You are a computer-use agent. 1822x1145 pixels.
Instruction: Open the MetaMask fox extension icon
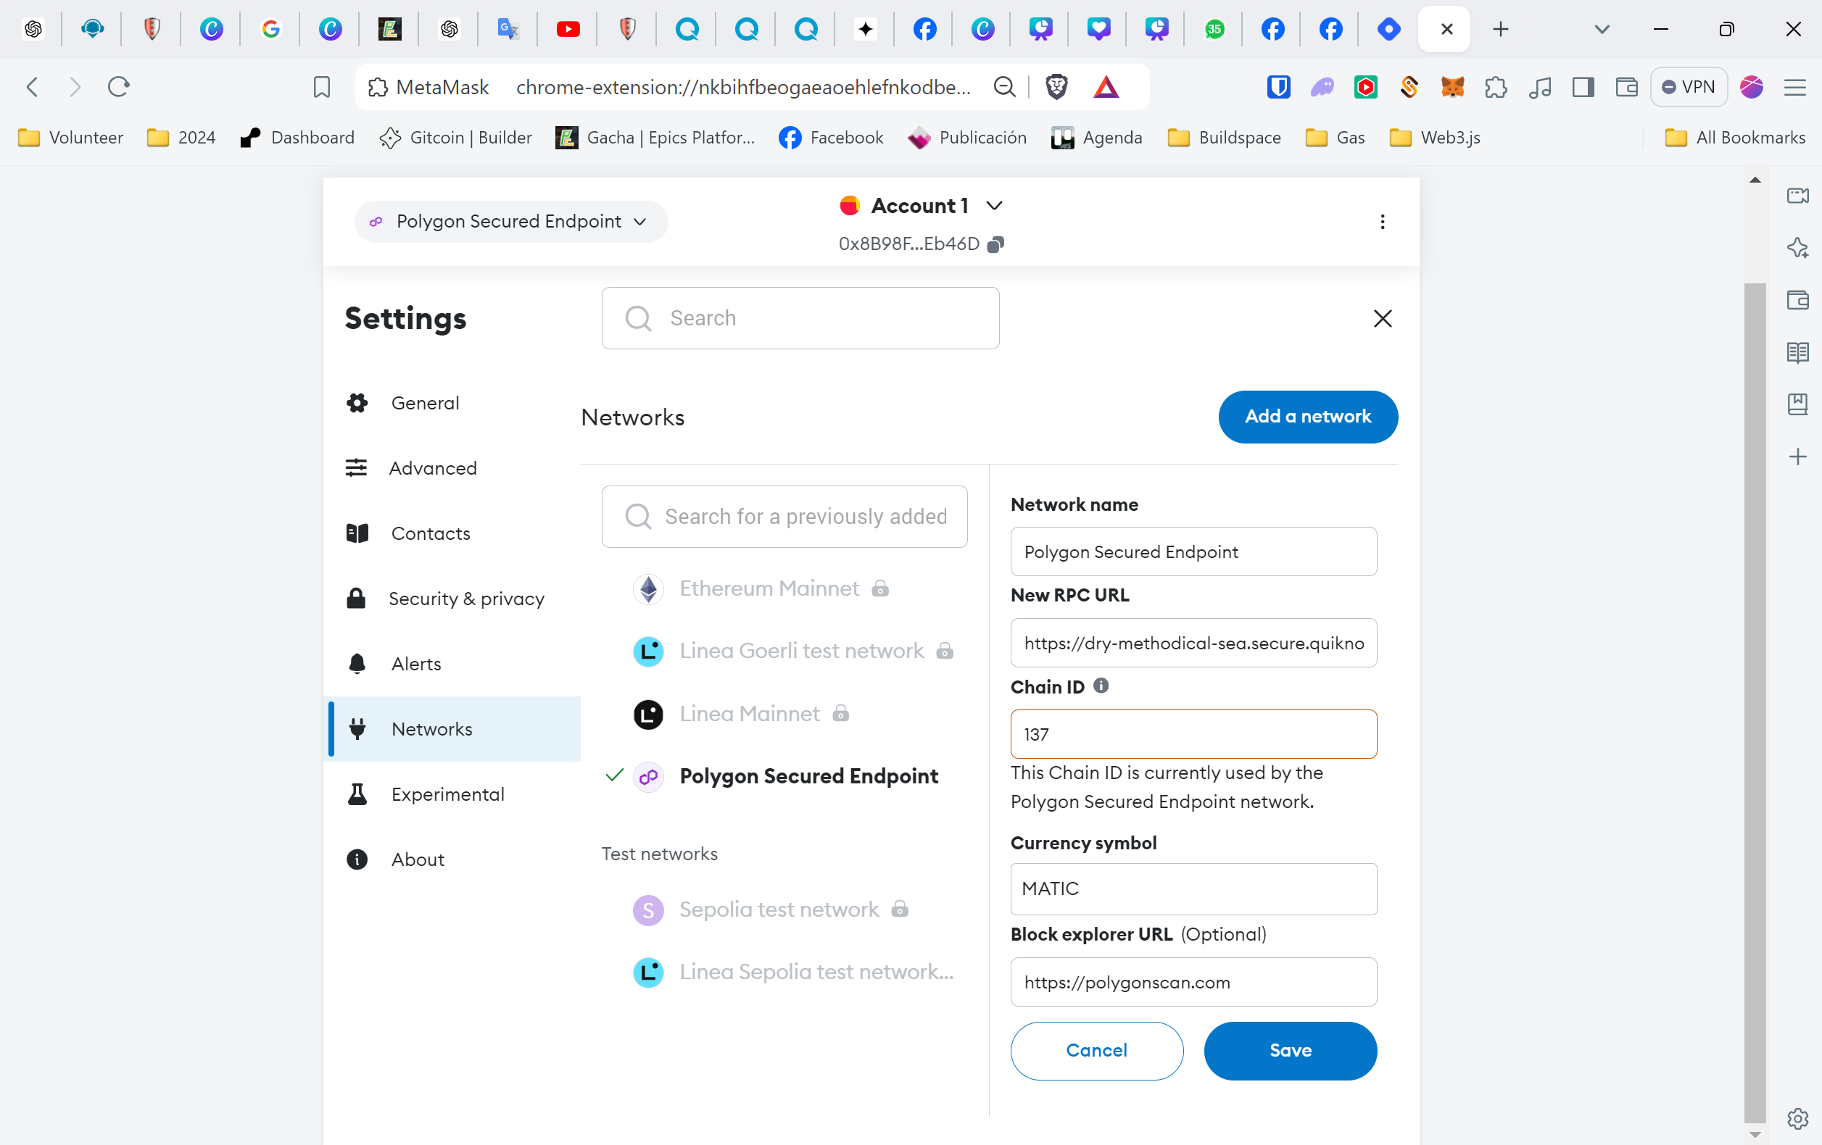tap(1452, 87)
